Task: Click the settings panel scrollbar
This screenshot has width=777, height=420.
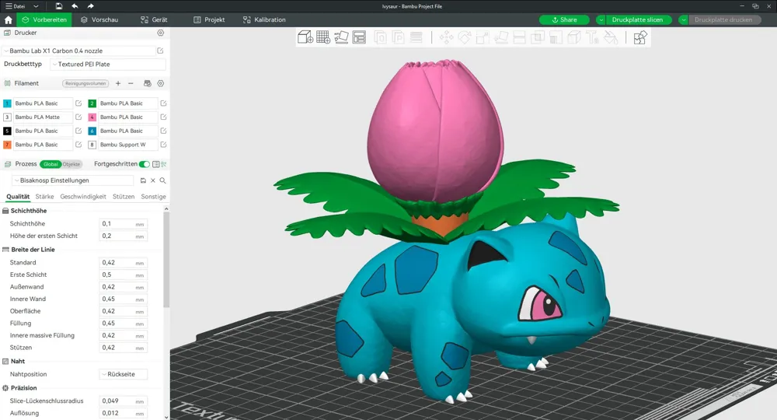Action: pyautogui.click(x=166, y=261)
